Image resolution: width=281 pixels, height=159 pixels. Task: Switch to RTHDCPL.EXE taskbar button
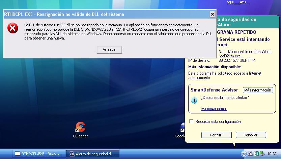tap(38, 154)
